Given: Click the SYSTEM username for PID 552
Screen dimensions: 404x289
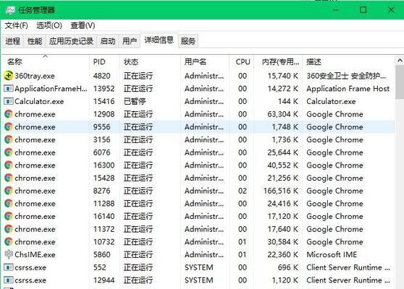Looking at the screenshot, I should [x=199, y=267].
